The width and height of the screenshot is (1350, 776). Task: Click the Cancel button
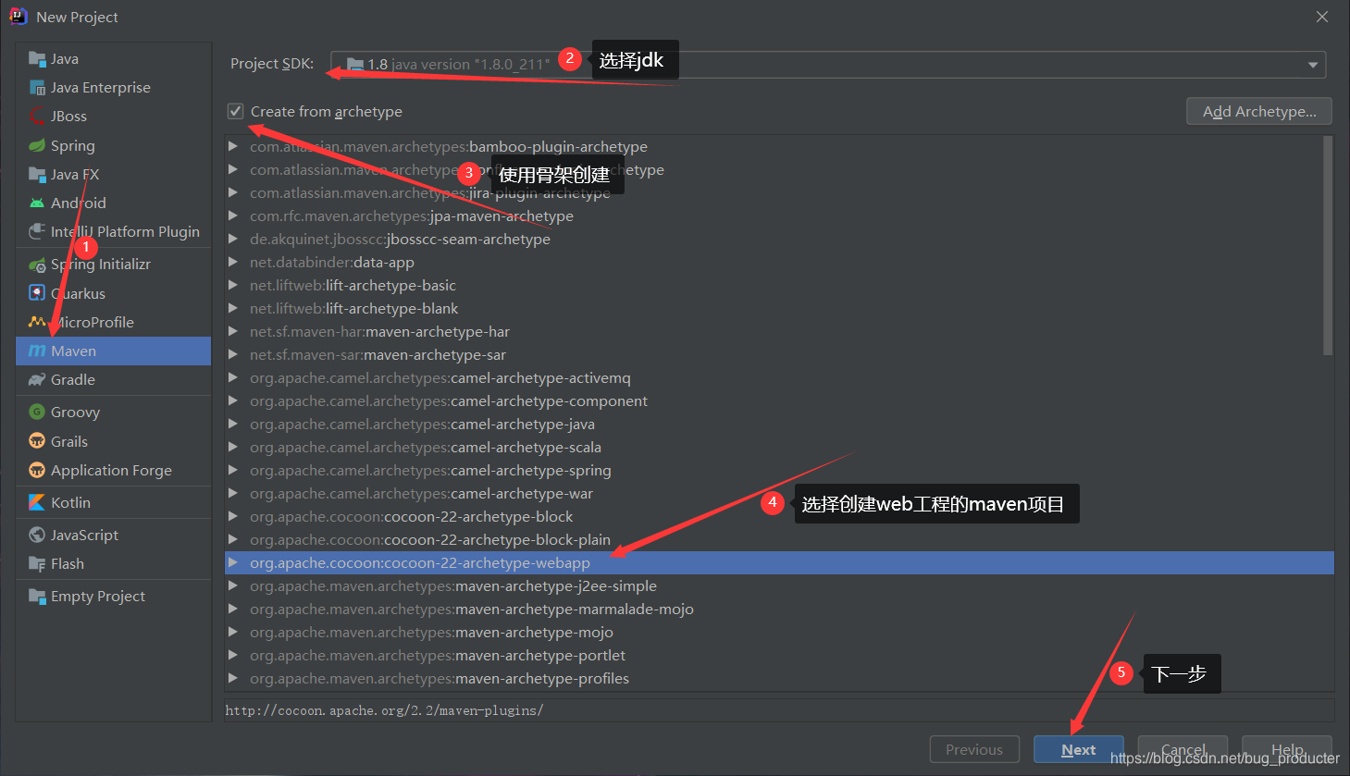tap(1183, 749)
